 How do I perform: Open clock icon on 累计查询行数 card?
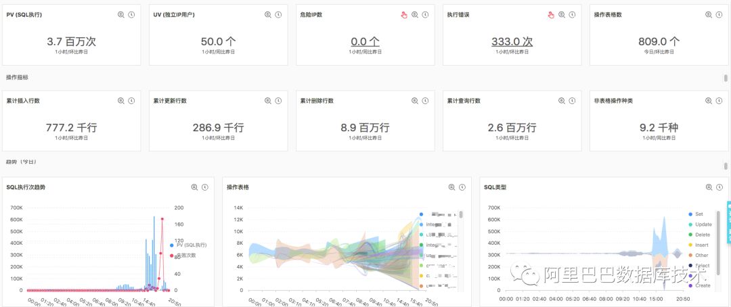click(x=572, y=101)
